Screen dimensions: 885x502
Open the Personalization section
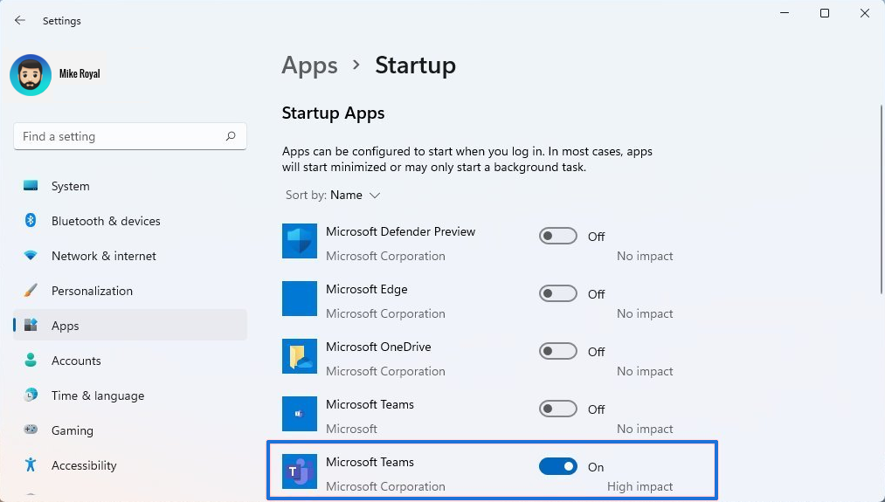pyautogui.click(x=130, y=291)
